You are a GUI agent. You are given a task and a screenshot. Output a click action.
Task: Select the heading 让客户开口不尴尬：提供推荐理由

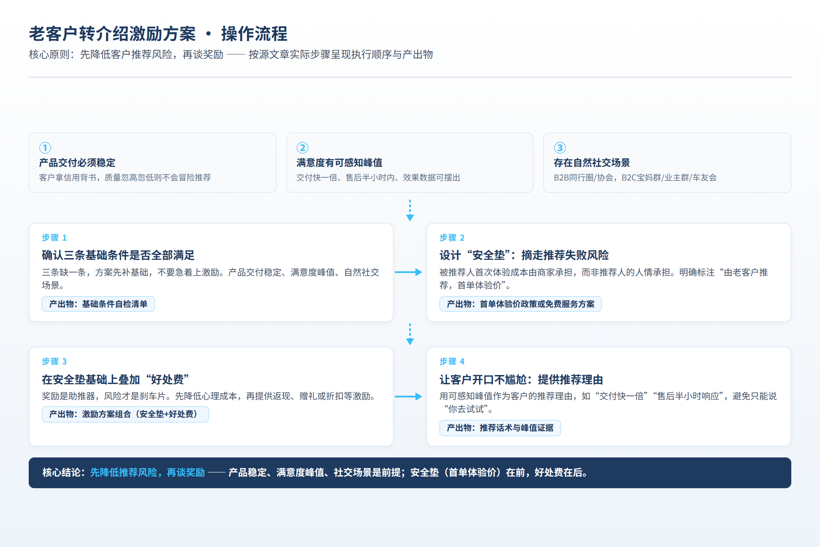pyautogui.click(x=521, y=379)
